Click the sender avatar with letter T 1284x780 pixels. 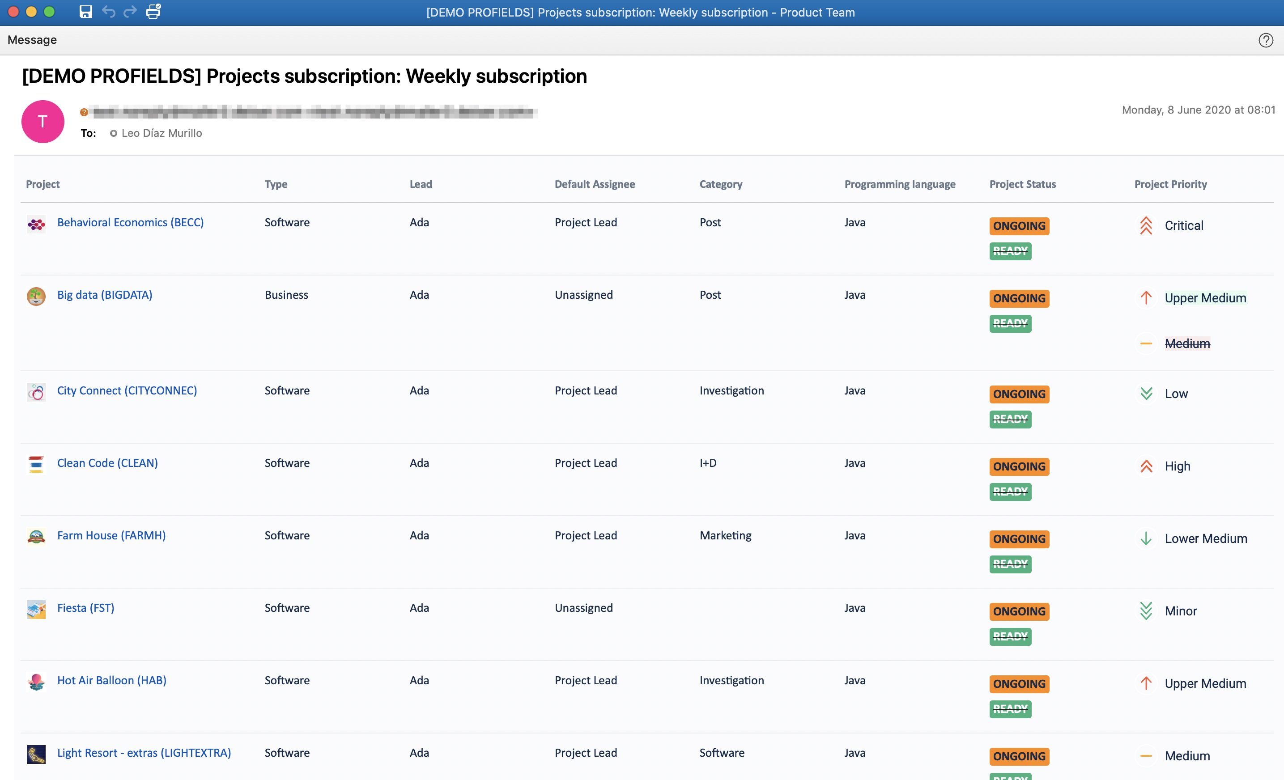pos(42,121)
